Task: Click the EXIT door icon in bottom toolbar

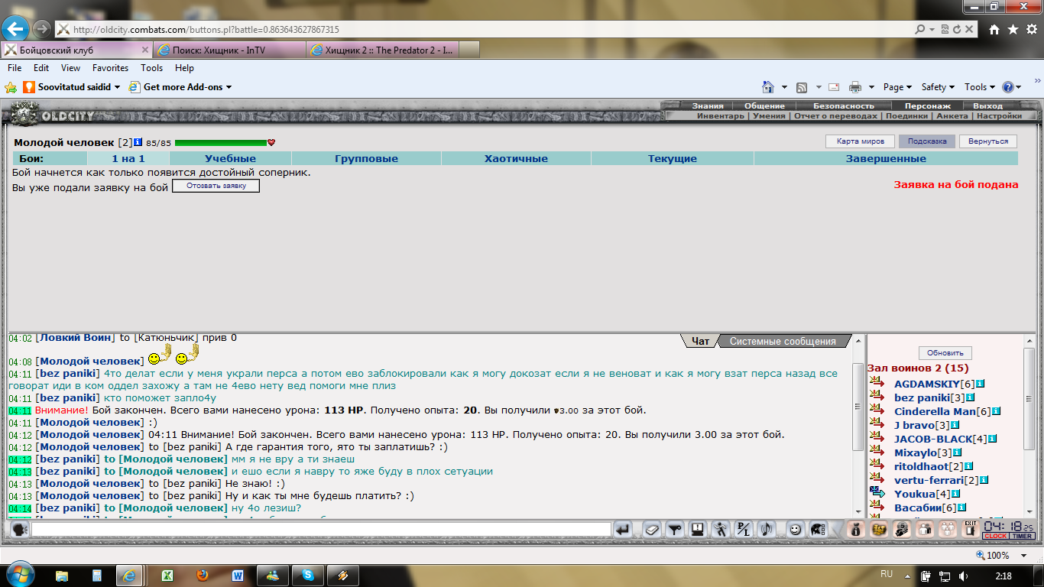Action: click(970, 529)
